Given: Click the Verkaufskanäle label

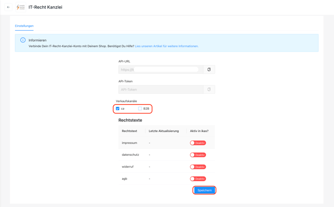Looking at the screenshot, I should pos(126,101).
